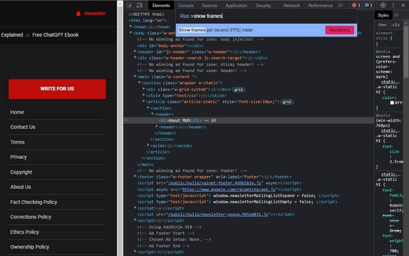Screen dimensions: 409x256
Task: Open the Ownership Policy link
Action: [x=30, y=247]
